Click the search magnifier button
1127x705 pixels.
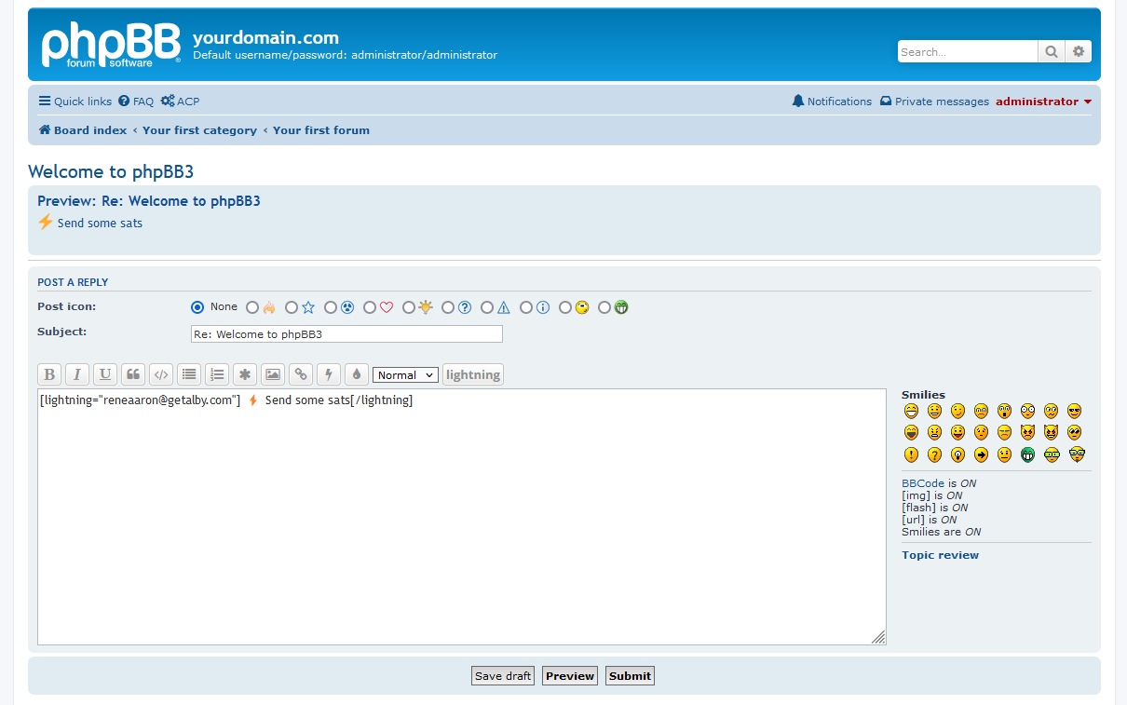(1052, 52)
